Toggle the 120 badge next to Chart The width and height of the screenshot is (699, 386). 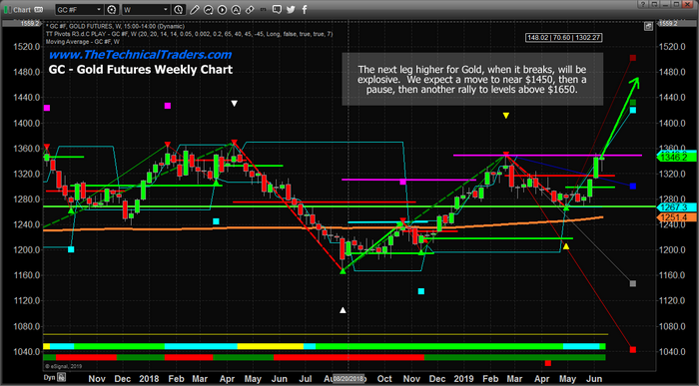coord(39,9)
